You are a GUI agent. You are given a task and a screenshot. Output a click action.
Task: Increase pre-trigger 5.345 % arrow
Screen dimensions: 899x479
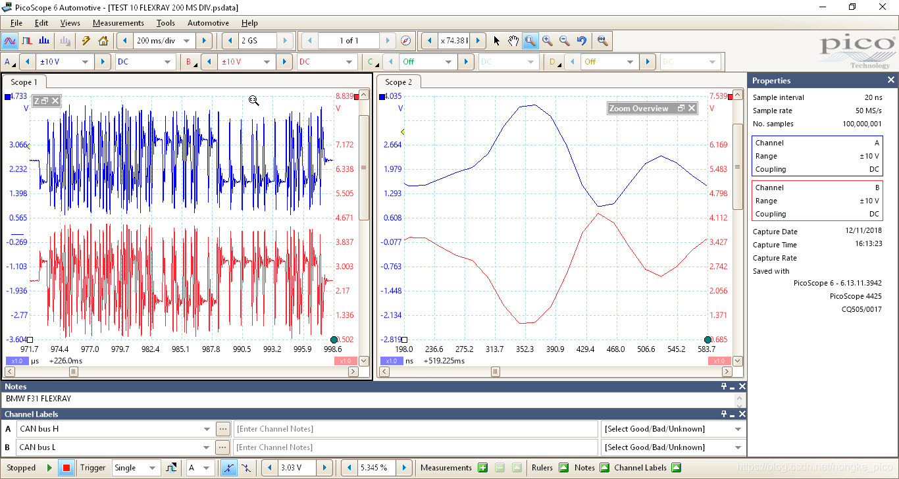tap(405, 468)
